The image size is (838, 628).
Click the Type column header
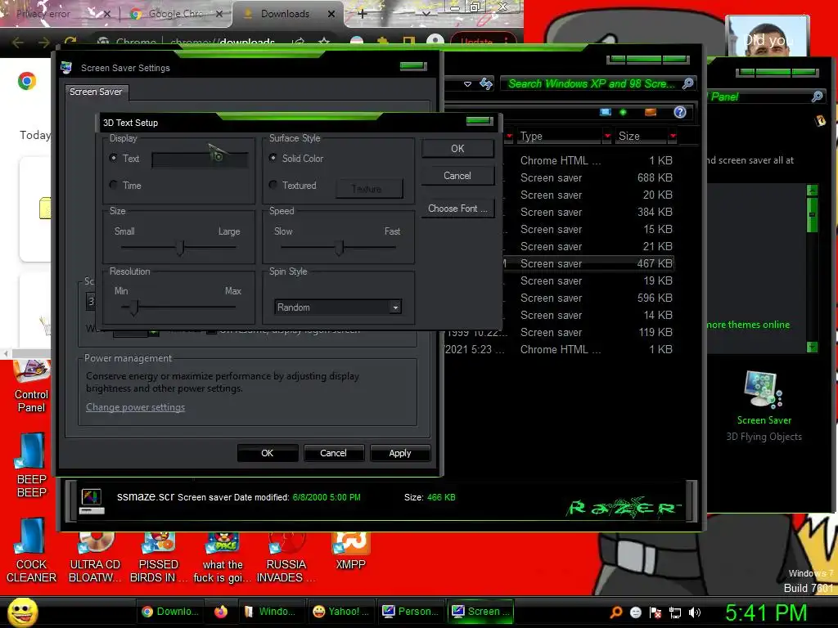[x=560, y=137]
